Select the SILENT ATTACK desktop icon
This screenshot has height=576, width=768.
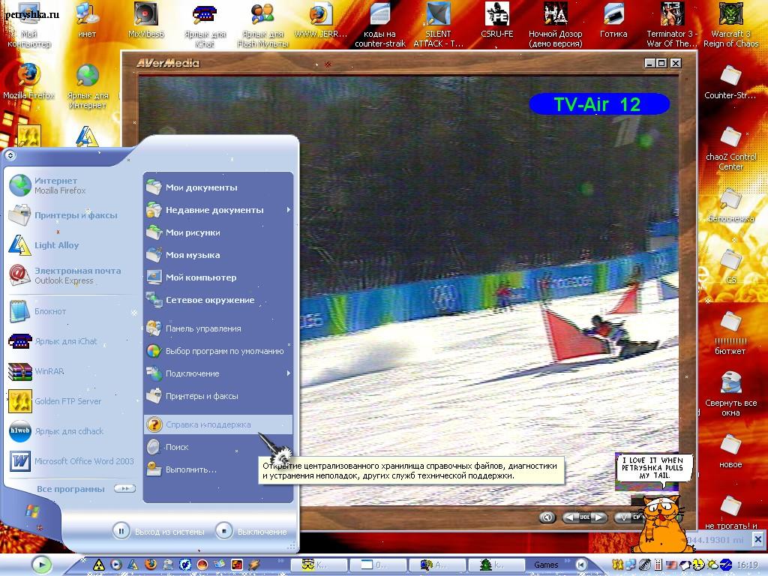pyautogui.click(x=438, y=25)
